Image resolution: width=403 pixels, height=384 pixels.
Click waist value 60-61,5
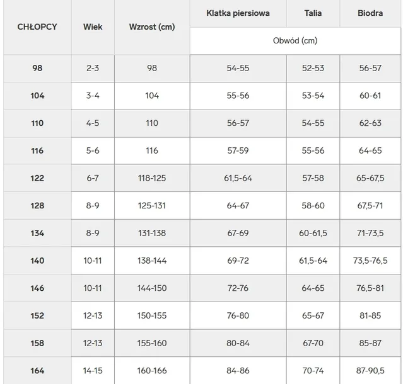pyautogui.click(x=313, y=233)
